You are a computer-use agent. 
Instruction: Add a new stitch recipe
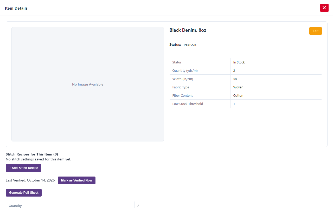pos(23,168)
